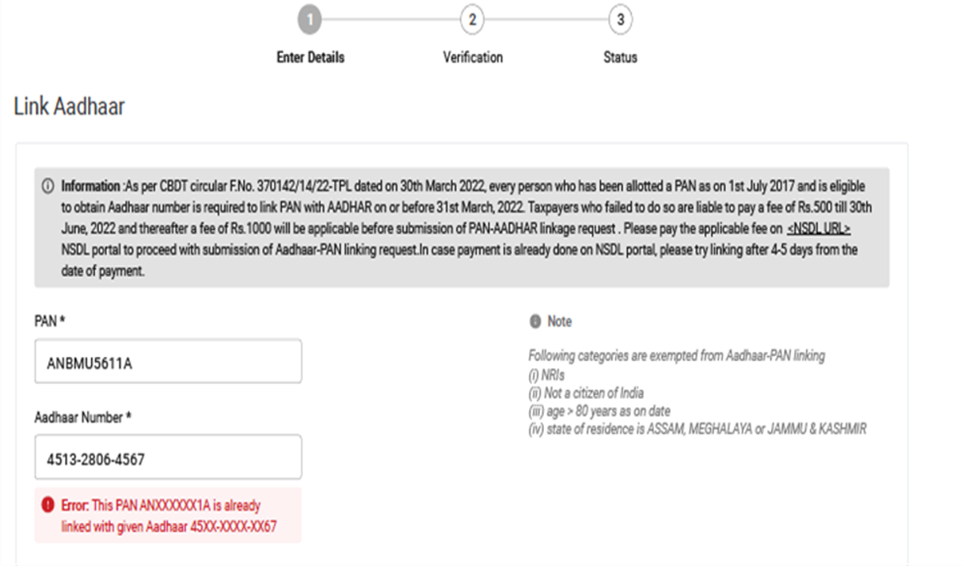The width and height of the screenshot is (973, 566).
Task: Click the step 3 circle indicator
Action: pos(620,21)
